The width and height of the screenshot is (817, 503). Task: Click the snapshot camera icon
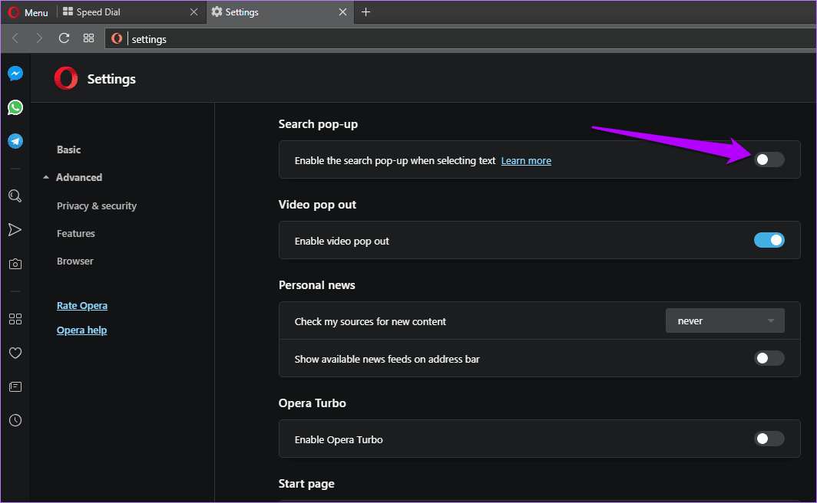pyautogui.click(x=15, y=265)
